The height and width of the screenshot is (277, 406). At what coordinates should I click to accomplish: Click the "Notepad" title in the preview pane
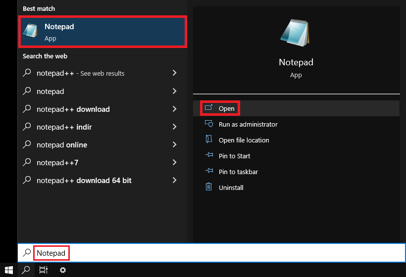pyautogui.click(x=296, y=62)
